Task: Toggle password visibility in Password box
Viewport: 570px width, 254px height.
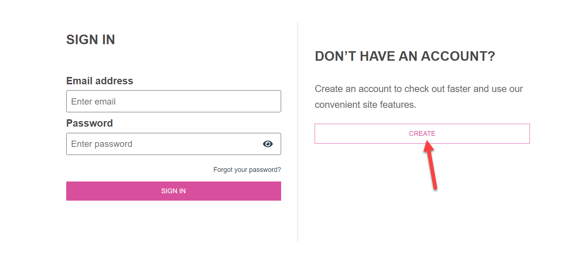Action: [268, 144]
